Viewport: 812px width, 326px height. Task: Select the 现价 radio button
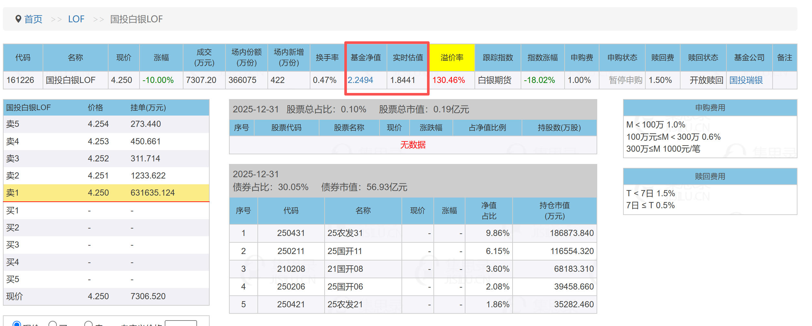pos(17,323)
